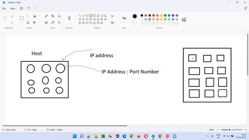Open taskbar Search
This screenshot has height=140, width=249.
click(82, 136)
